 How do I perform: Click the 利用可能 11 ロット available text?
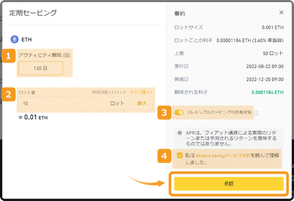(109, 92)
